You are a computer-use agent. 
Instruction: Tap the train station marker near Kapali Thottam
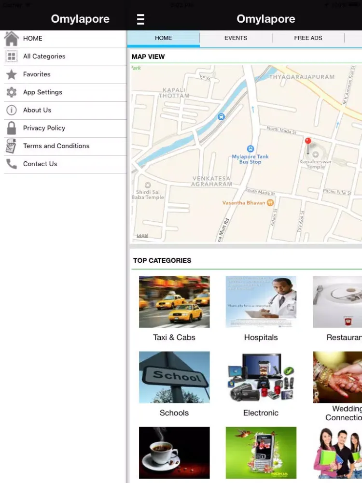[221, 117]
